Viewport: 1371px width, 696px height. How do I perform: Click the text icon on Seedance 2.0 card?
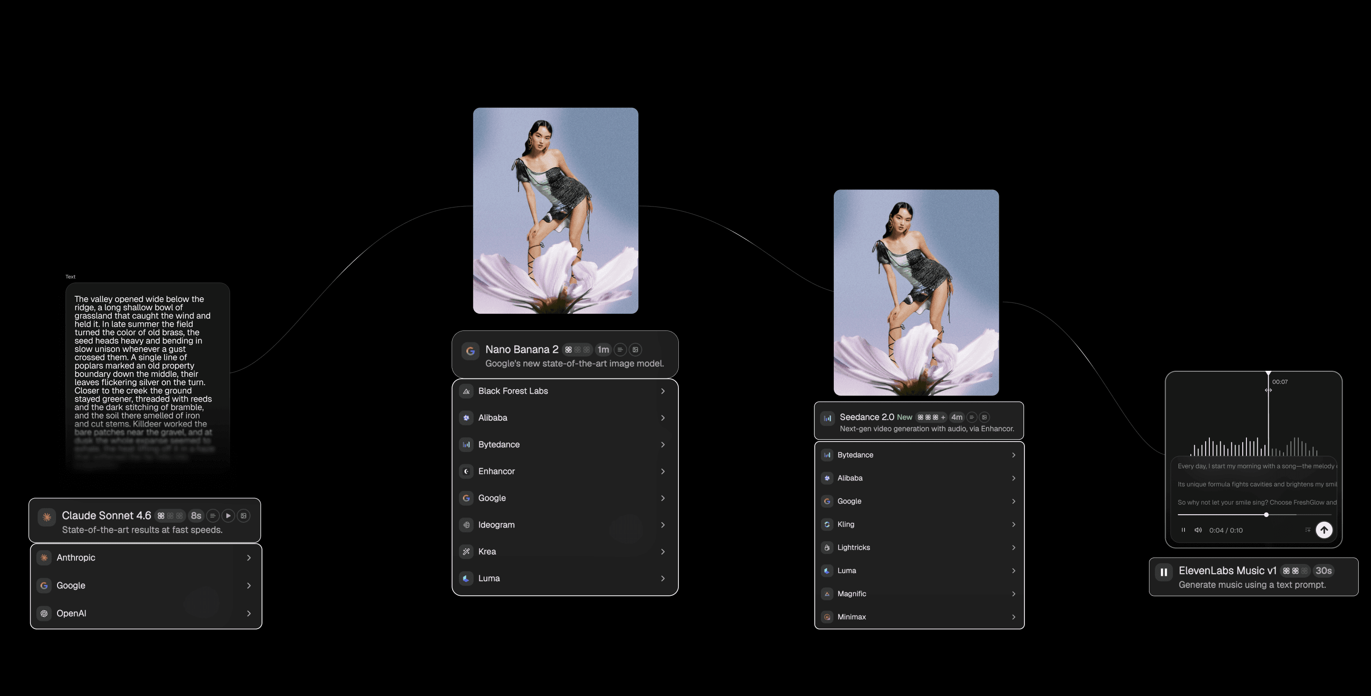pyautogui.click(x=971, y=417)
